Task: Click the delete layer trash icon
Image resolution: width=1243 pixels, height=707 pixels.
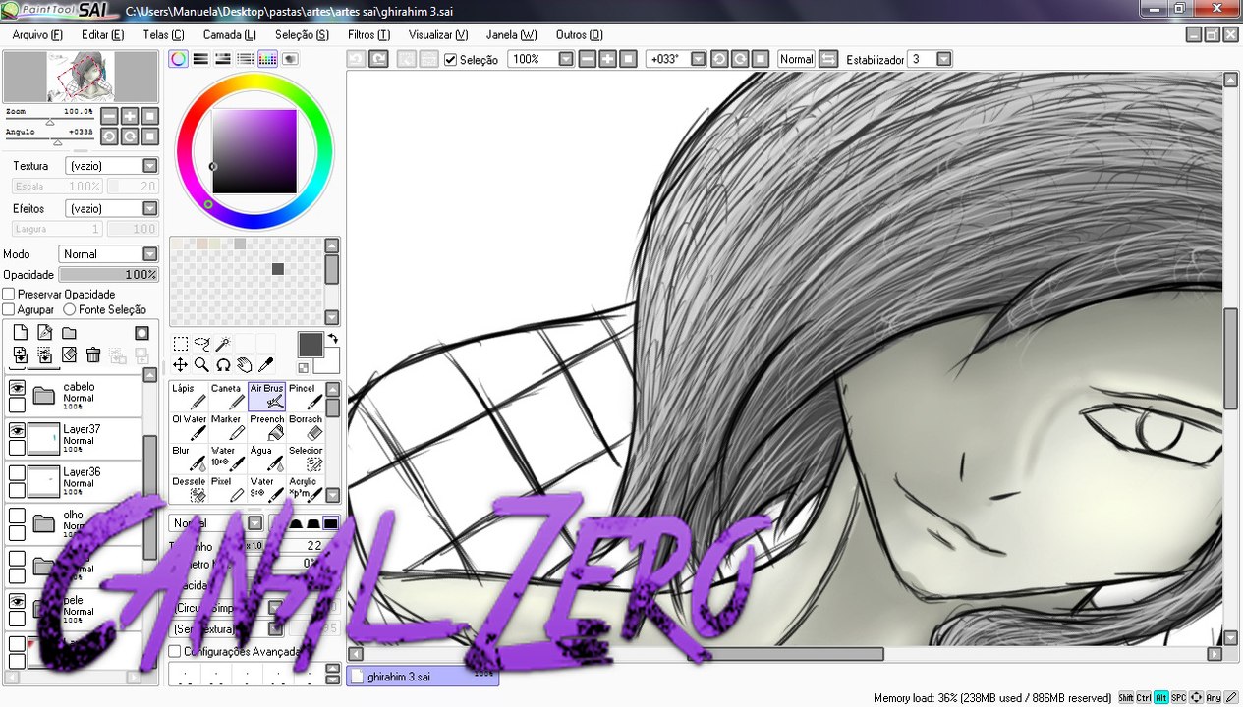Action: point(93,355)
